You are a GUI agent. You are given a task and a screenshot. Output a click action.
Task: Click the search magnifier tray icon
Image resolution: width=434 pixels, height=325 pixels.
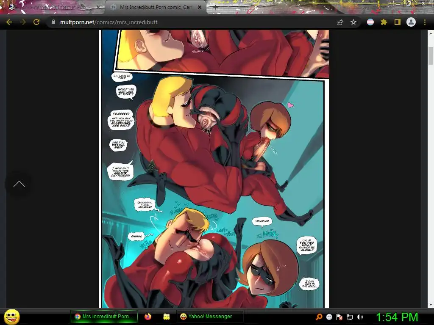pyautogui.click(x=319, y=317)
